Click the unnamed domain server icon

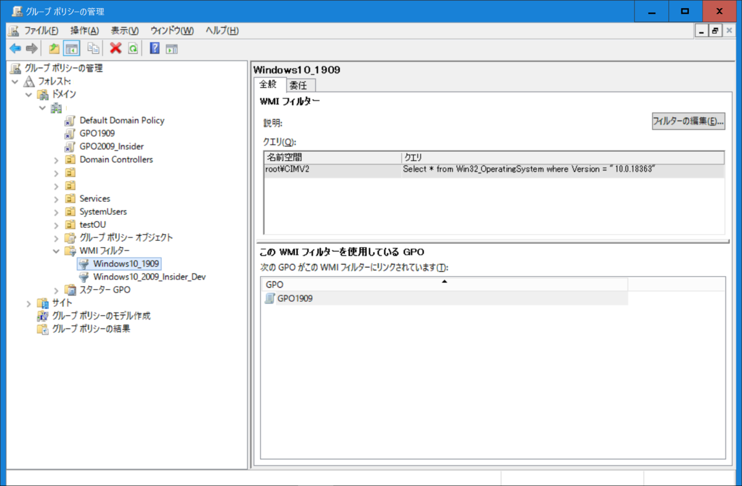tap(56, 107)
